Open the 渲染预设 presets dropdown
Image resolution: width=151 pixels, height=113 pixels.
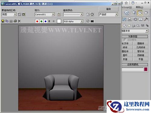click(73, 14)
